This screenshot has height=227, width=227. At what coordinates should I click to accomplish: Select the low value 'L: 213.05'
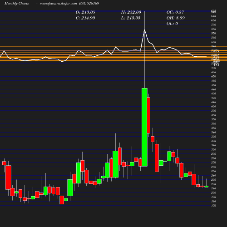(x=131, y=18)
